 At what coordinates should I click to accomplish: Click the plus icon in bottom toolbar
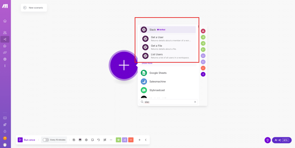point(139,140)
